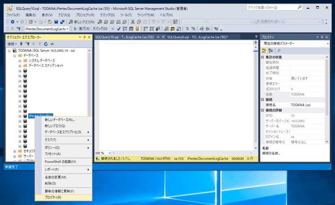Screen dimensions: 335x205
Task: Click the parse query checkmark icon
Action: pos(119,29)
